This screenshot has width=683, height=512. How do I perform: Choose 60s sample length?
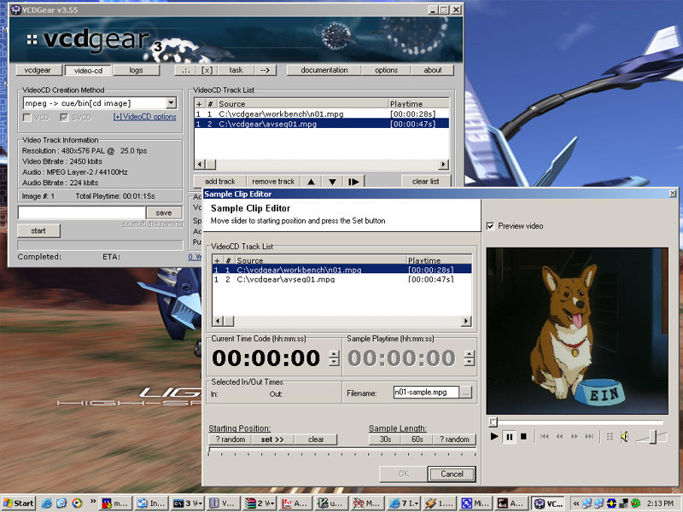pyautogui.click(x=417, y=439)
